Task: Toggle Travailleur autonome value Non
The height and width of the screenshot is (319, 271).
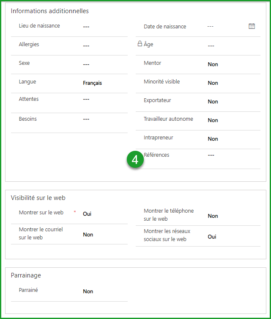Action: tap(213, 120)
